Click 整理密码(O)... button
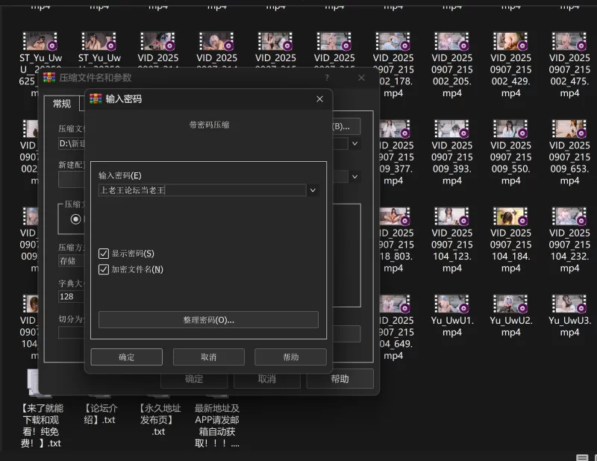 tap(208, 320)
